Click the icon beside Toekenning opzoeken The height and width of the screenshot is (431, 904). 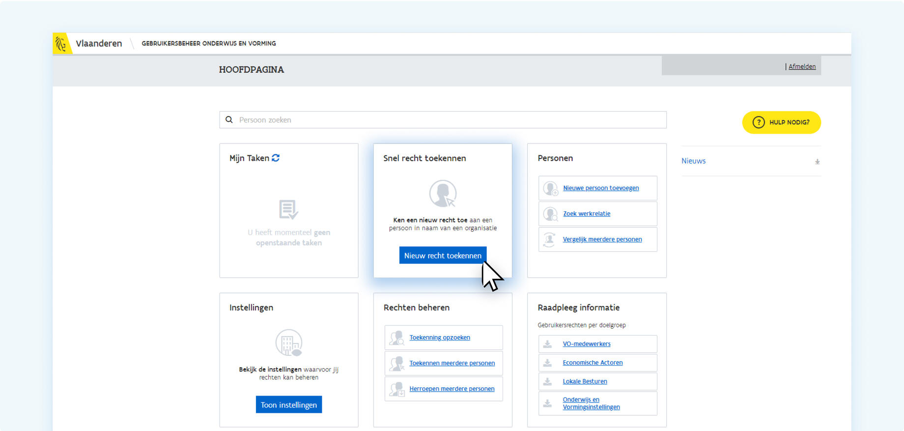(x=396, y=338)
